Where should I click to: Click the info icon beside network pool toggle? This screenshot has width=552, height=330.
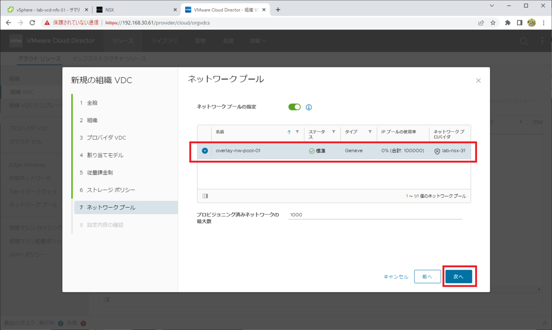click(309, 107)
